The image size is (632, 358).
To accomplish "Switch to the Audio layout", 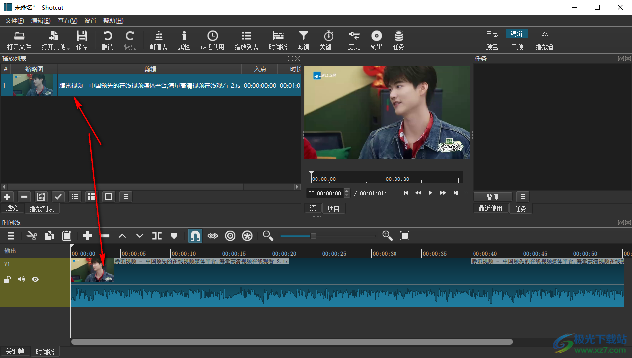I will (x=517, y=47).
